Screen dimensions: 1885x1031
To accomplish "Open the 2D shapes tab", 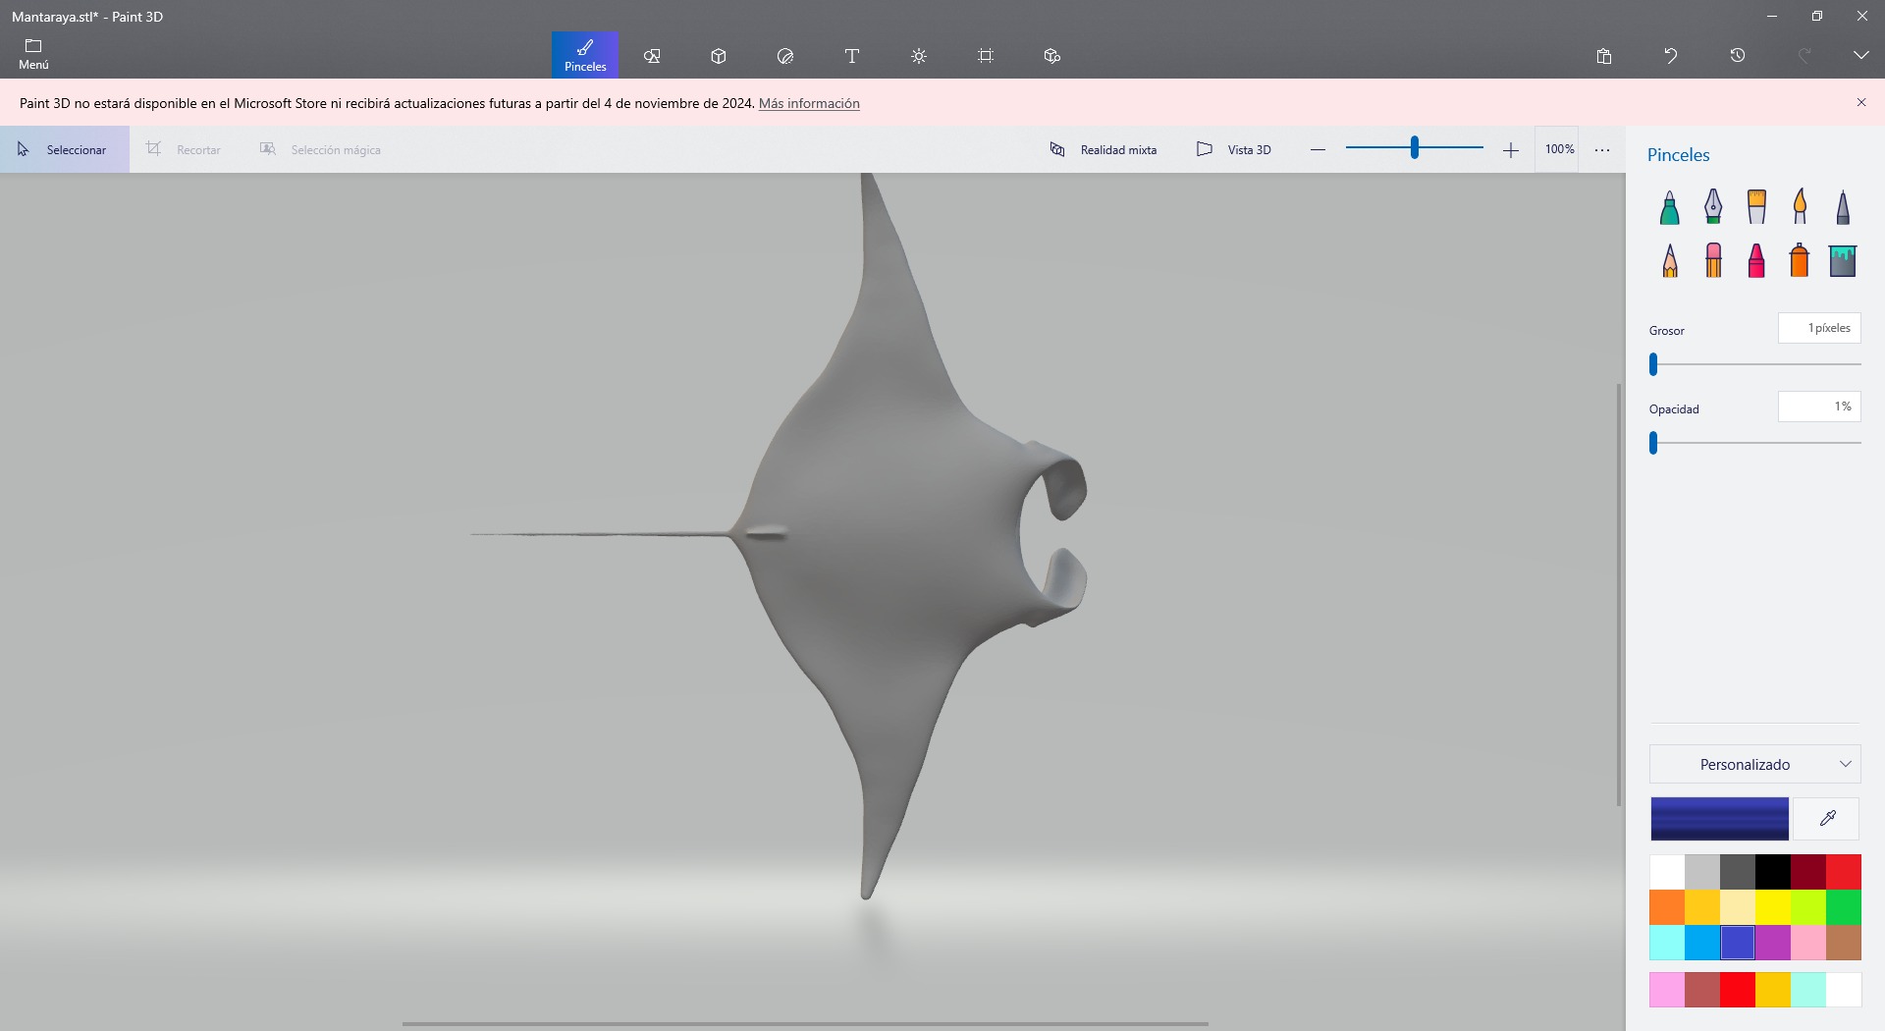I will click(x=652, y=56).
